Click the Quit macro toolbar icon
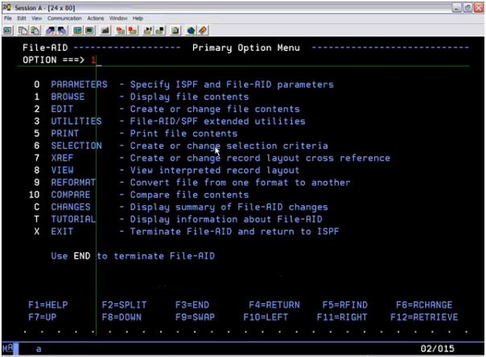This screenshot has width=486, height=357. [x=160, y=31]
